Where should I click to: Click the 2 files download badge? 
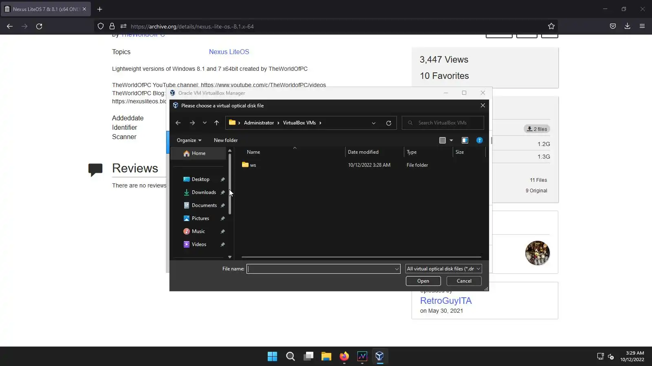pyautogui.click(x=537, y=129)
